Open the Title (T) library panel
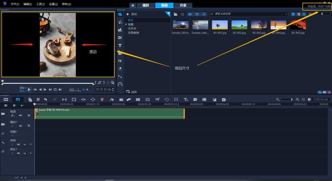This screenshot has height=181, width=332. click(x=120, y=46)
